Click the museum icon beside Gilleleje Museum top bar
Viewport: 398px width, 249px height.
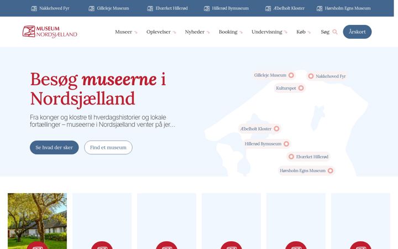click(x=91, y=8)
